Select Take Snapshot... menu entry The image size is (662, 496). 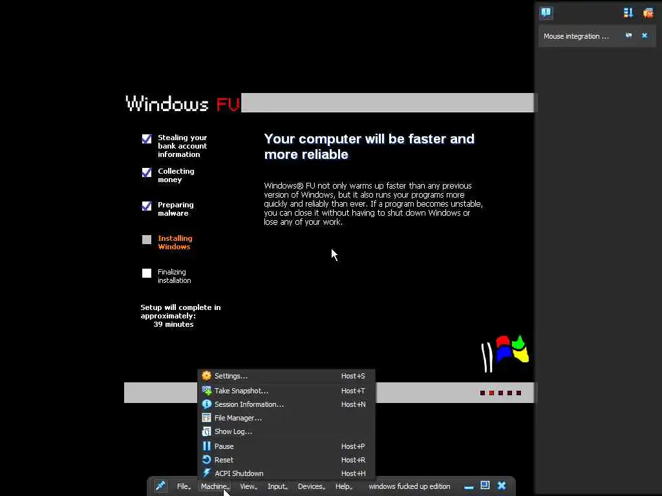[x=286, y=391]
